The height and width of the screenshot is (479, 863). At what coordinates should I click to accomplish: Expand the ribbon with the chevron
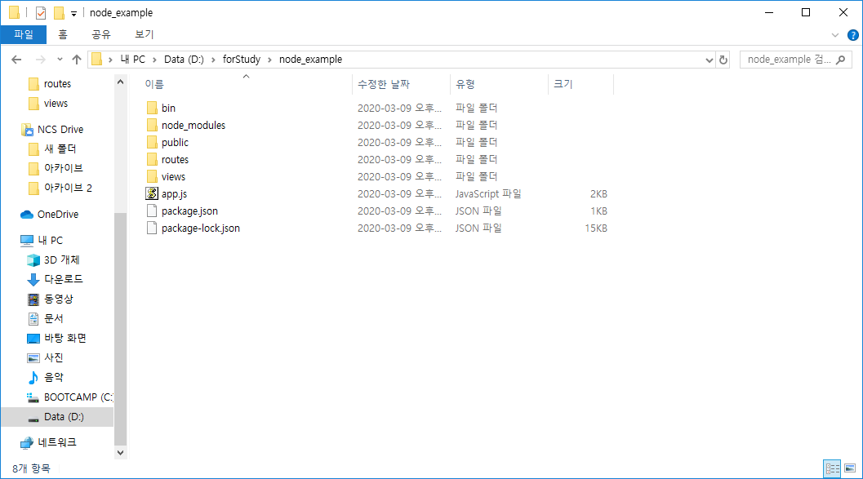click(835, 35)
